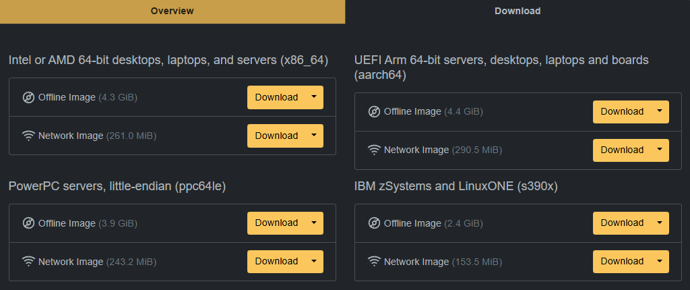690x290 pixels.
Task: Click the 261.0 MiB size label
Action: tap(131, 136)
